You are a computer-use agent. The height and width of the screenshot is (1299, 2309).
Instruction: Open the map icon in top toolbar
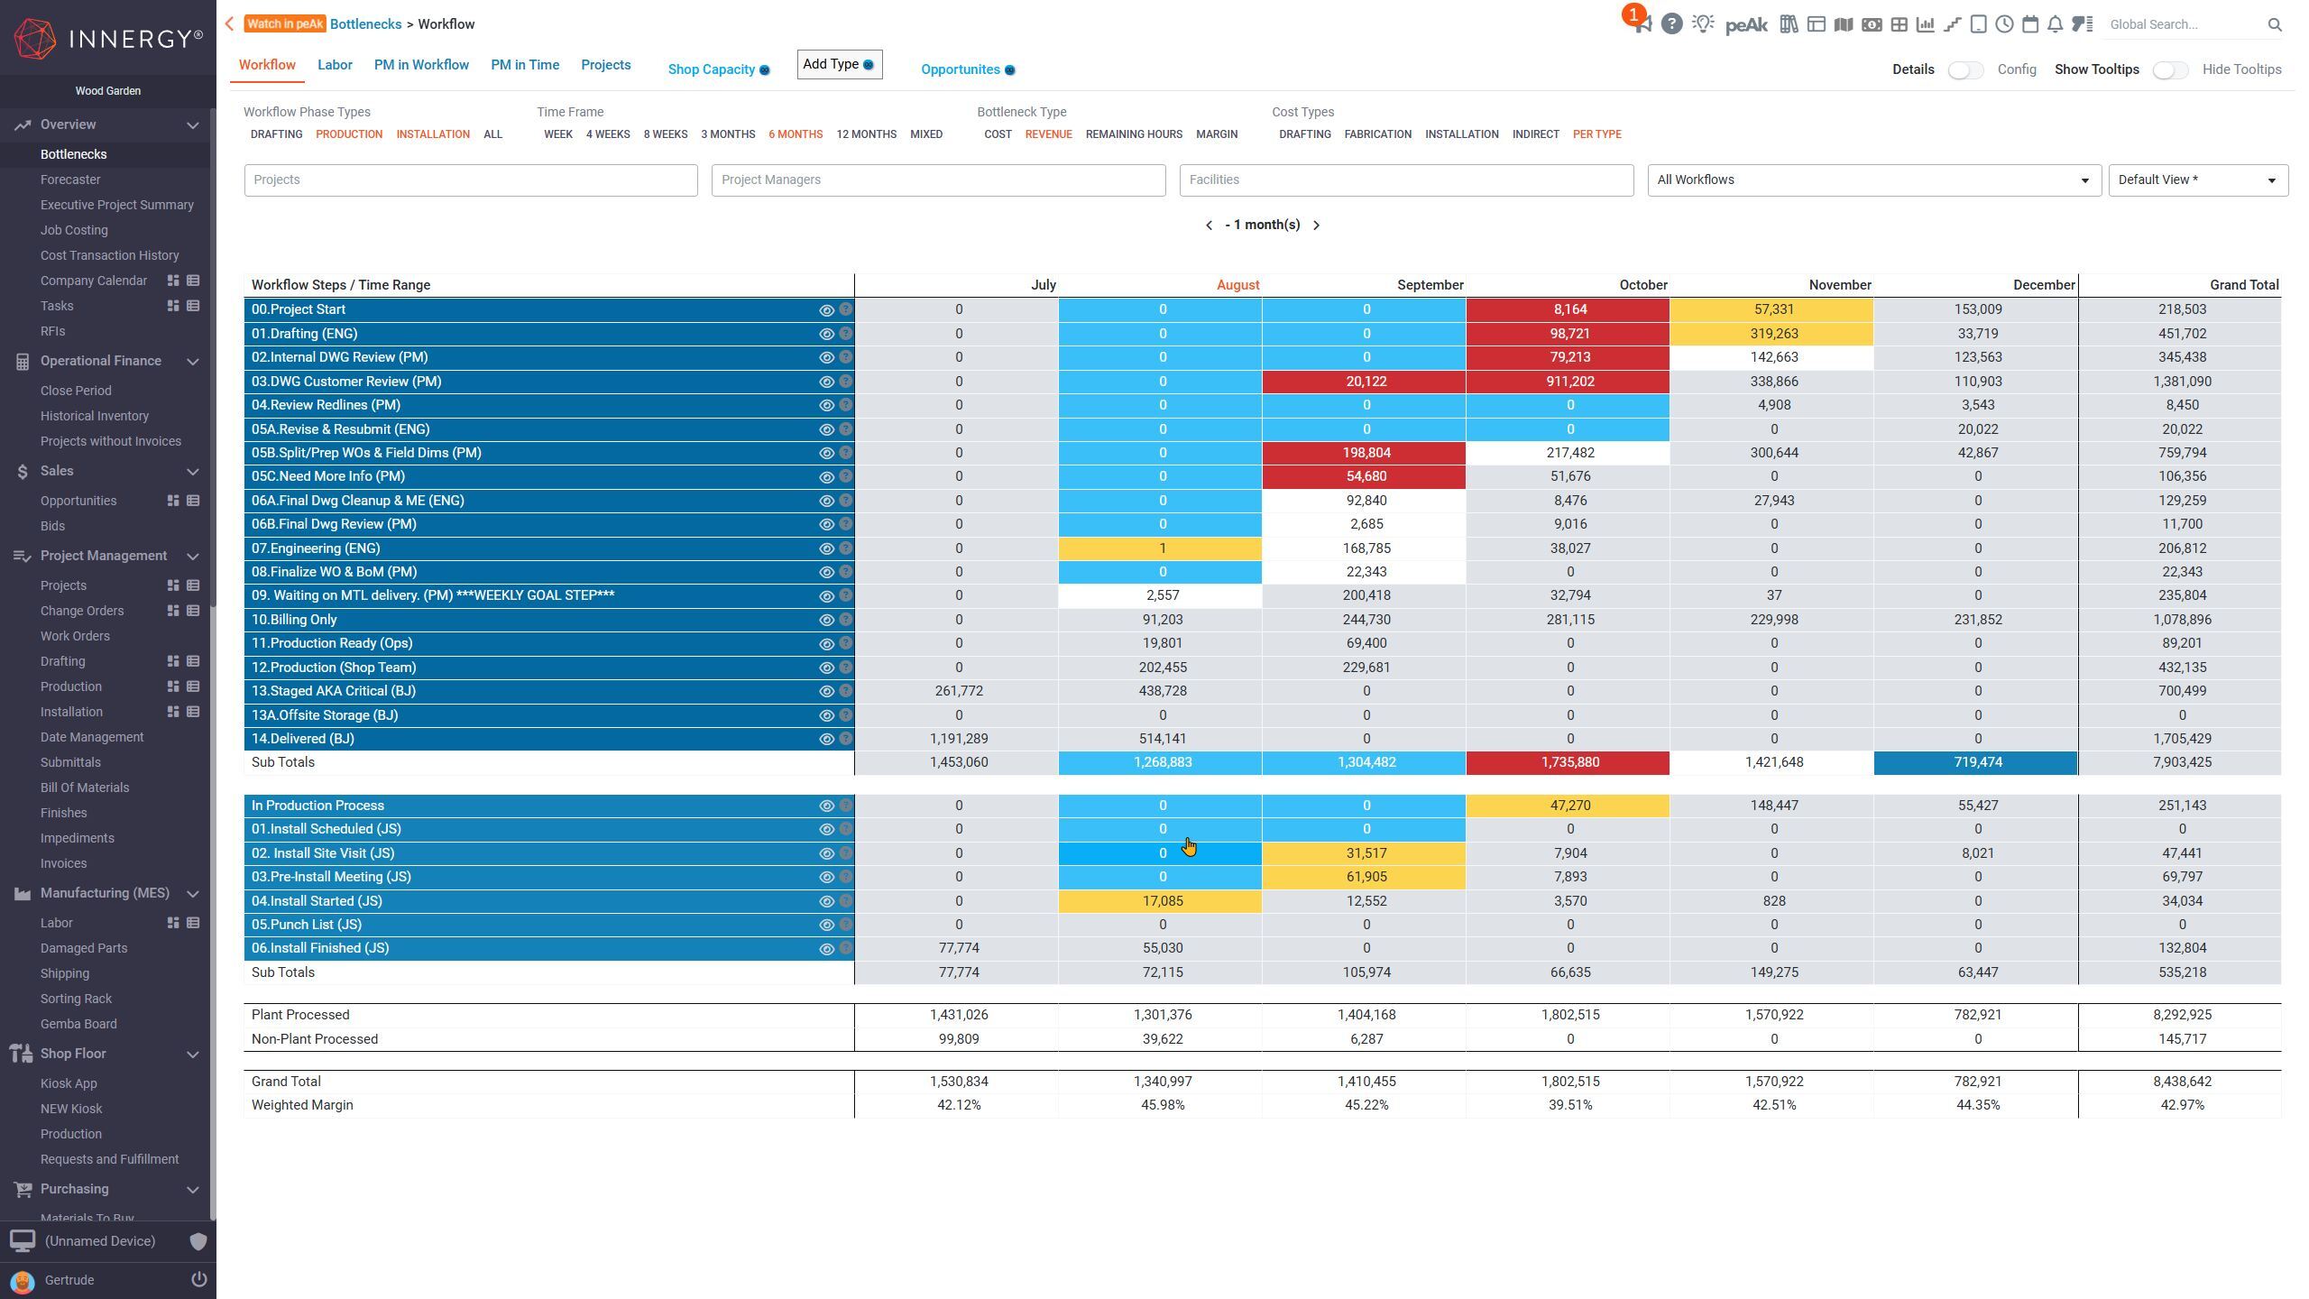click(x=1844, y=24)
